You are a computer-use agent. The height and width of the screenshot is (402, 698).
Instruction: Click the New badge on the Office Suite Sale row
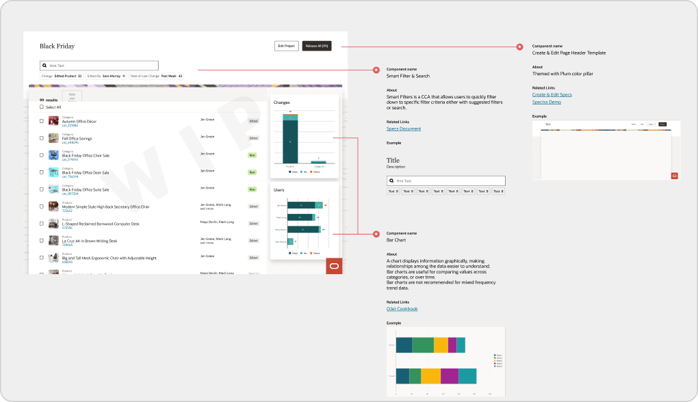(x=253, y=189)
